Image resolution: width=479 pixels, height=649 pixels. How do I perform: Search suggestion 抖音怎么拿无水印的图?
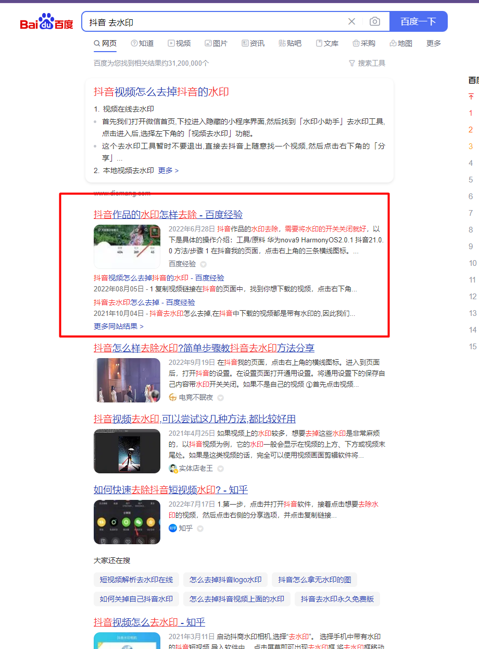click(314, 580)
